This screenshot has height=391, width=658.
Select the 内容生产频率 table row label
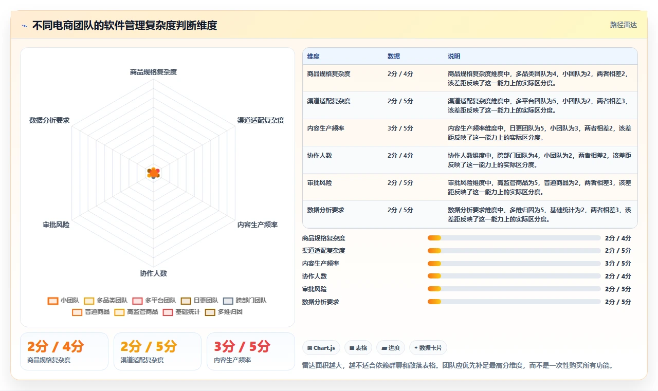(325, 128)
